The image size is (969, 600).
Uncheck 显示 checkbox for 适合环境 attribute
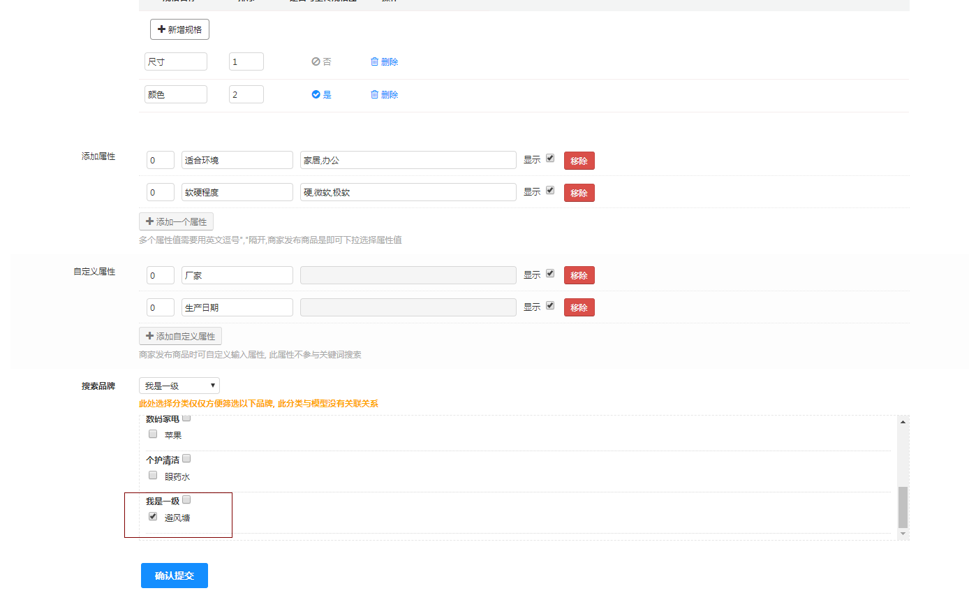coord(550,159)
